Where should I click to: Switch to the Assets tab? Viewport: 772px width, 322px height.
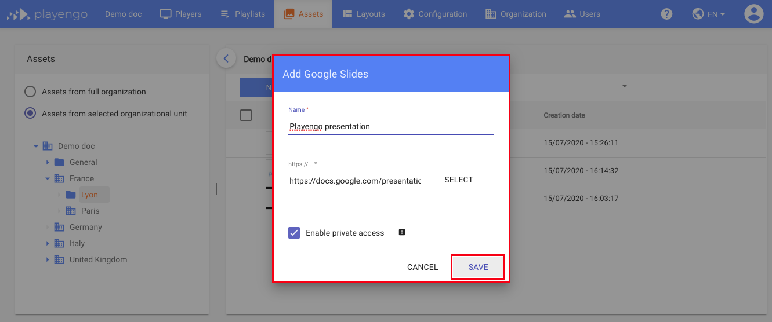tap(303, 14)
